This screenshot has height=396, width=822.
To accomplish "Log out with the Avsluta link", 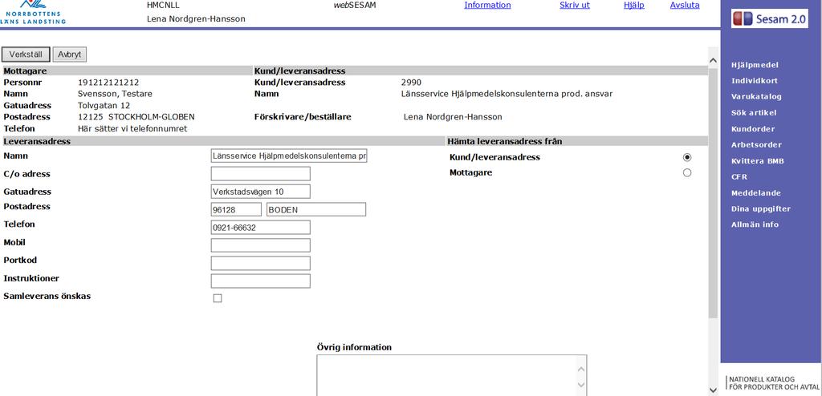I will (685, 6).
